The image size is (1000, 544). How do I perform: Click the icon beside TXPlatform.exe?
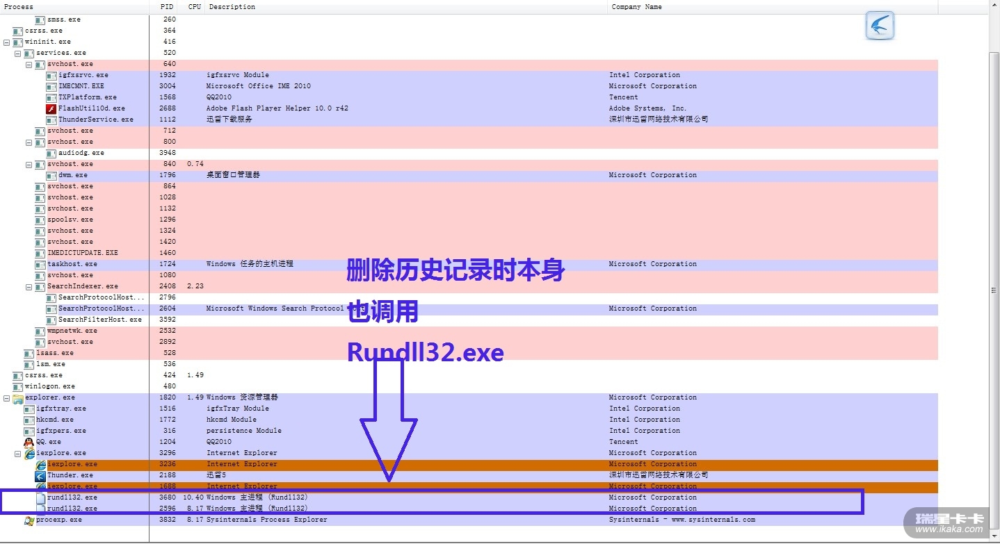(51, 97)
